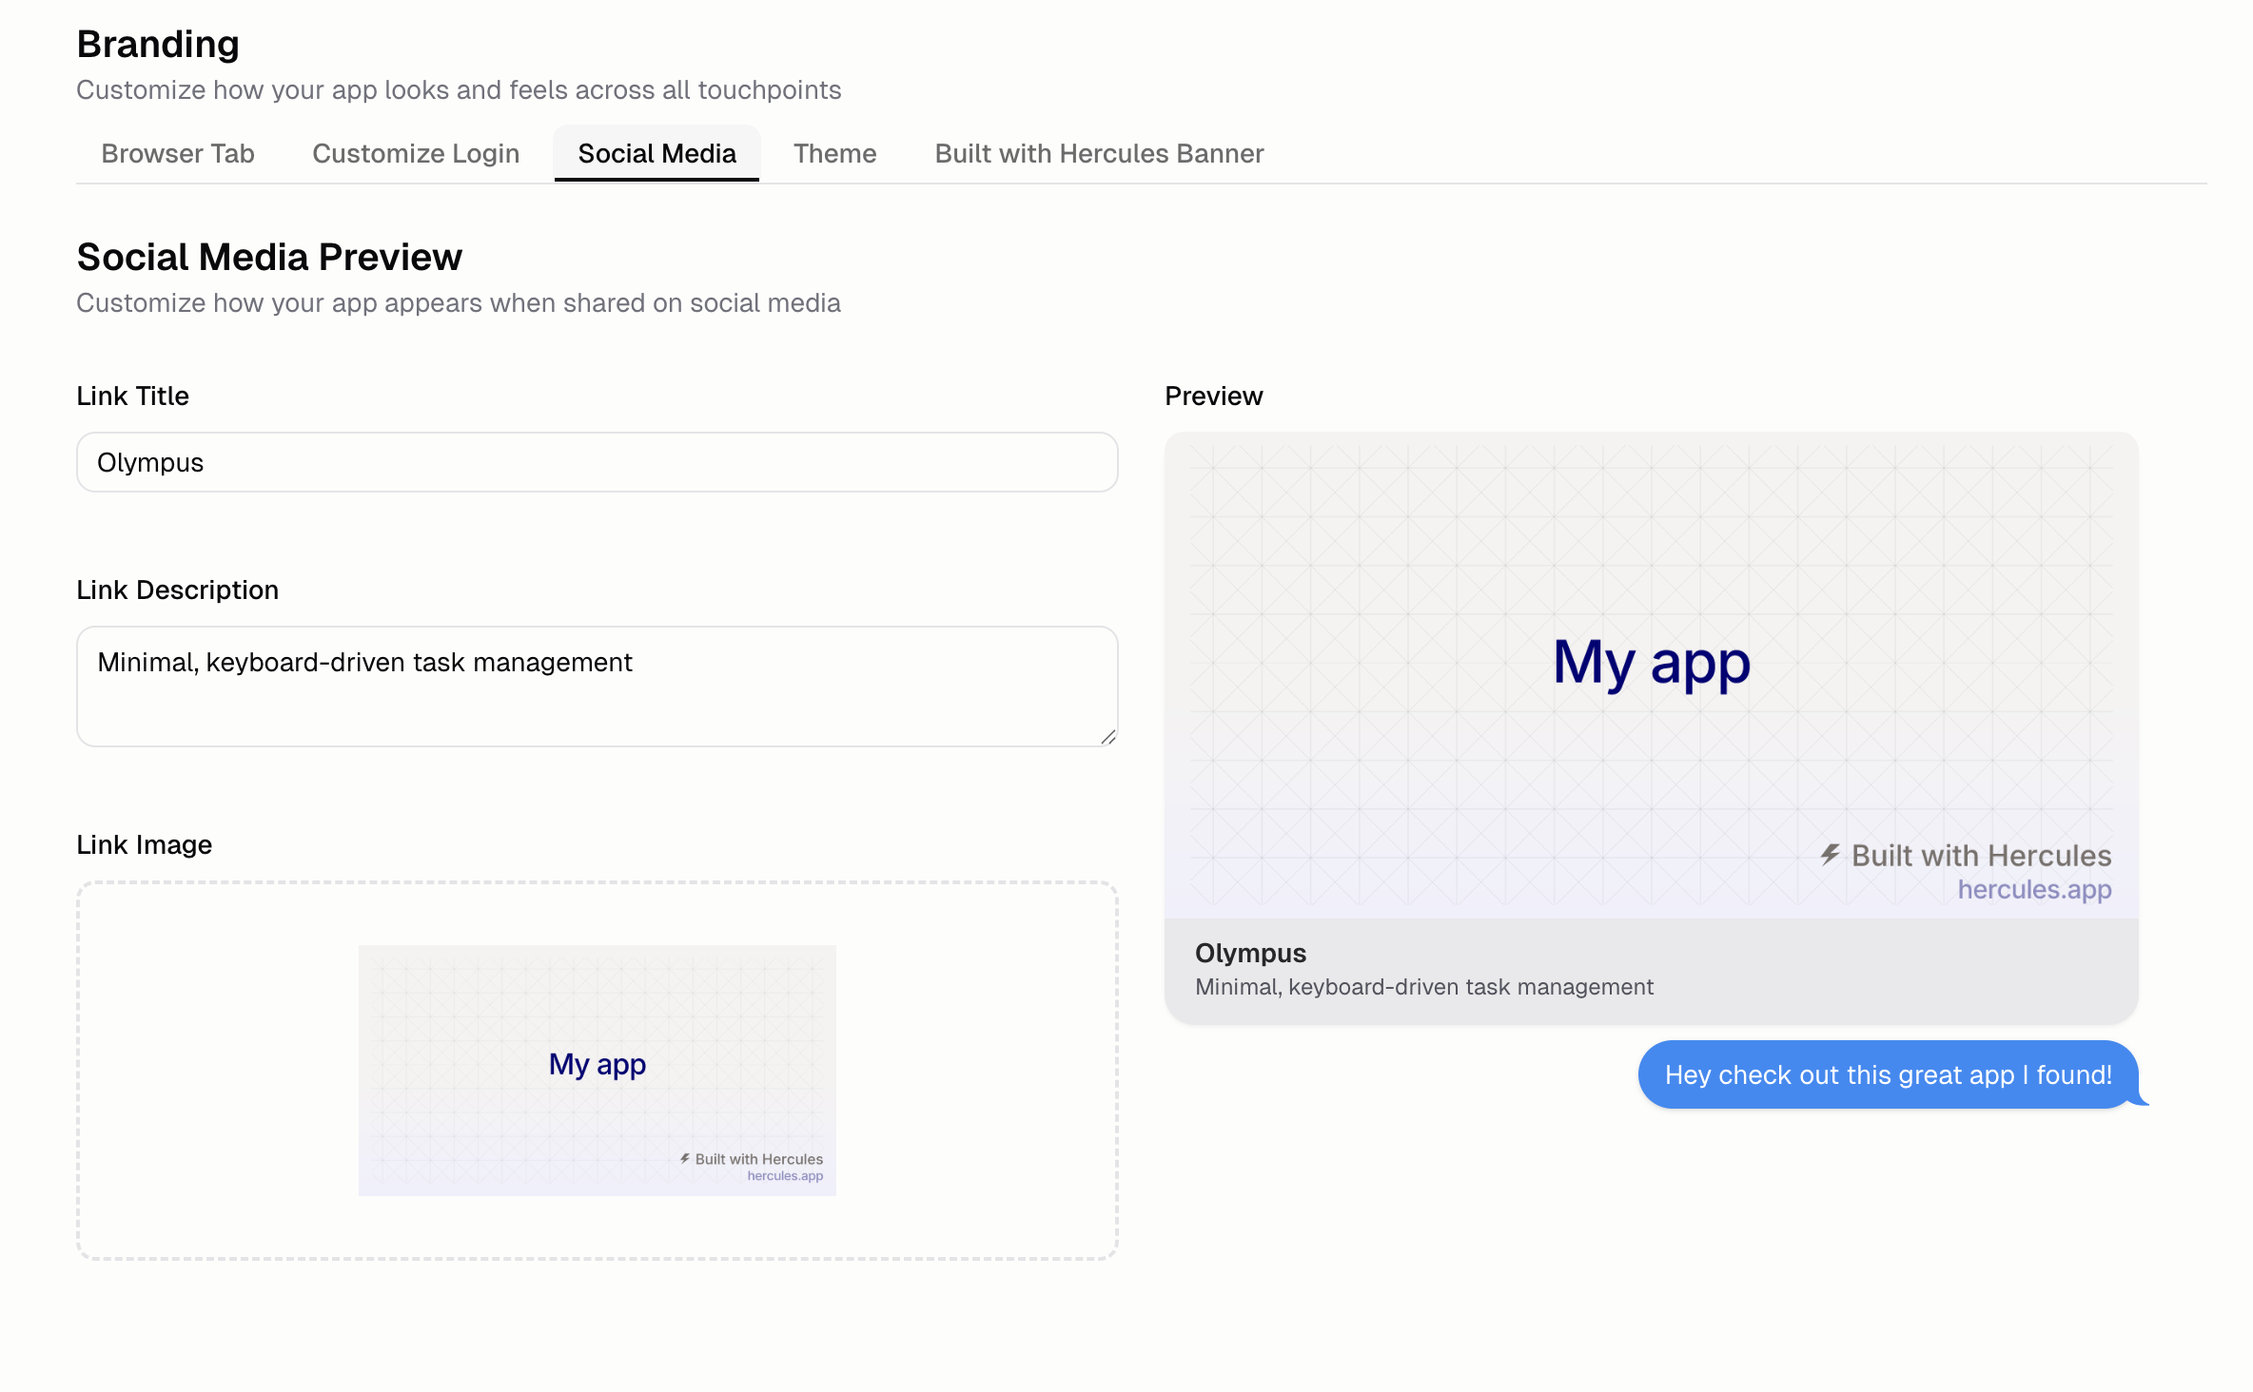
Task: Select the Social Media tab
Action: click(x=656, y=153)
